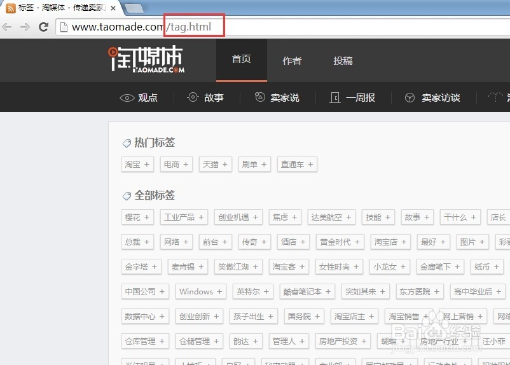The width and height of the screenshot is (510, 365).
Task: Click the 笑傲江湖 tag
Action: pyautogui.click(x=238, y=267)
